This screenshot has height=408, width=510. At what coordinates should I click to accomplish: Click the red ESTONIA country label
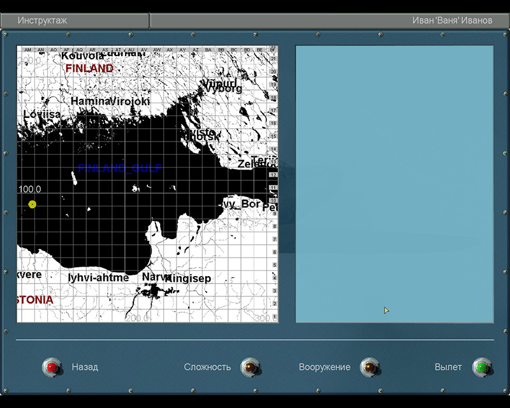coord(35,300)
